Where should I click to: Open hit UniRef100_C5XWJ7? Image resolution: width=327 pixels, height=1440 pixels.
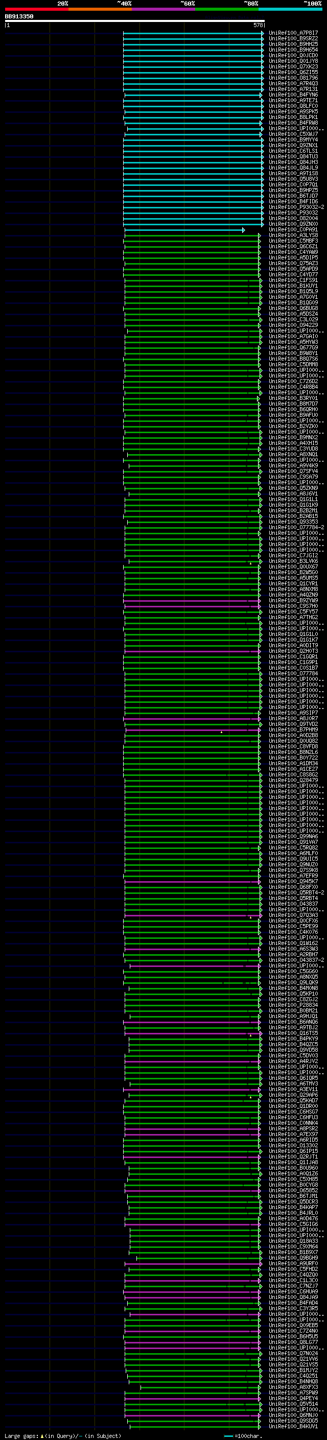click(x=293, y=134)
